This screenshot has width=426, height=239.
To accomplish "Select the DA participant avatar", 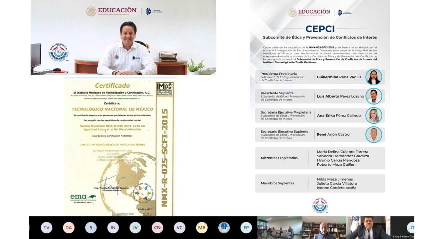I will pos(69,228).
